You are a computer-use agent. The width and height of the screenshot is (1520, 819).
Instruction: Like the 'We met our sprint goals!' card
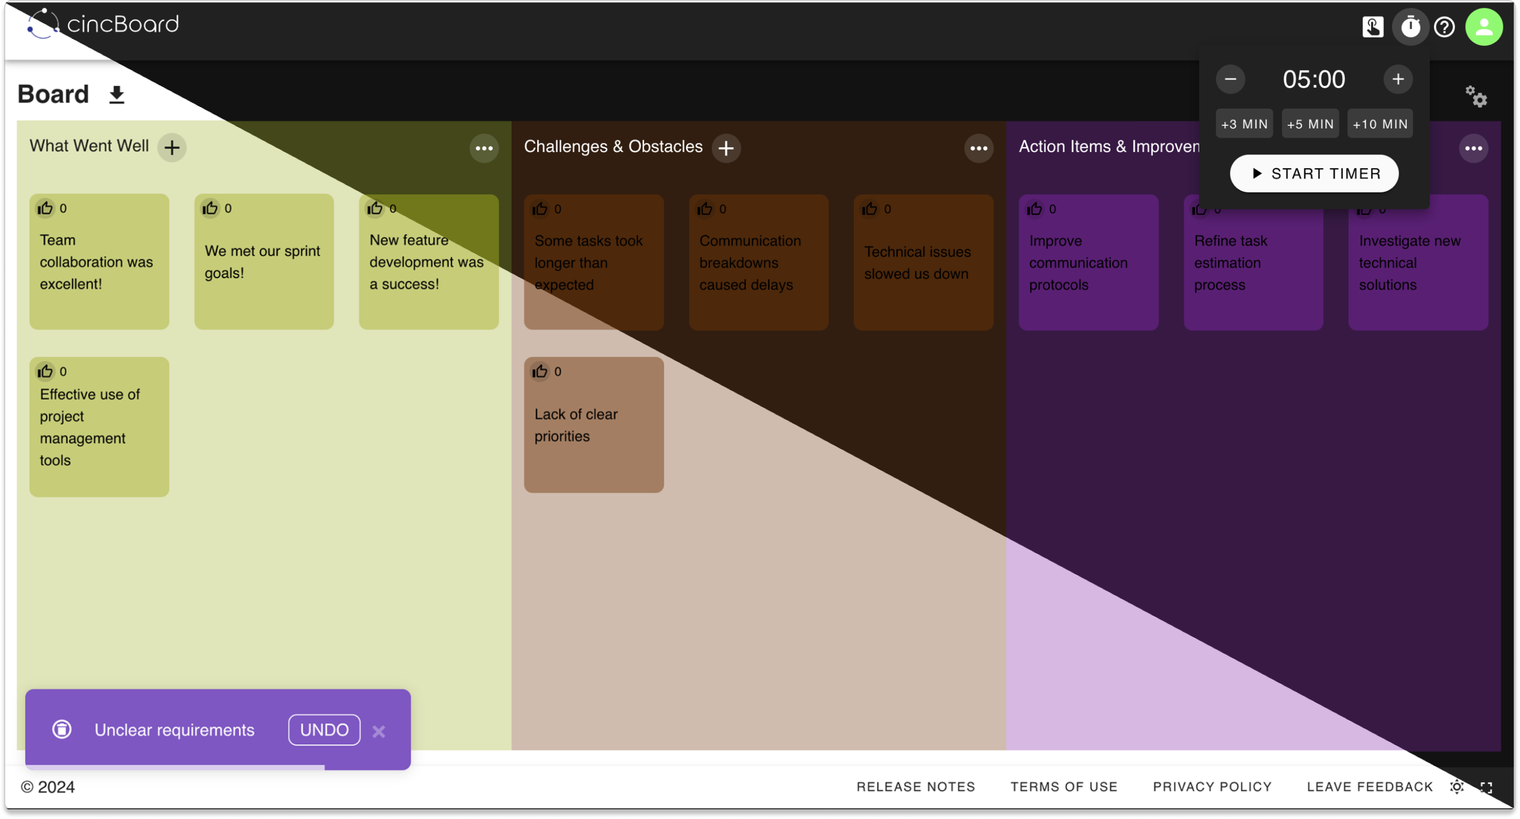pos(210,208)
